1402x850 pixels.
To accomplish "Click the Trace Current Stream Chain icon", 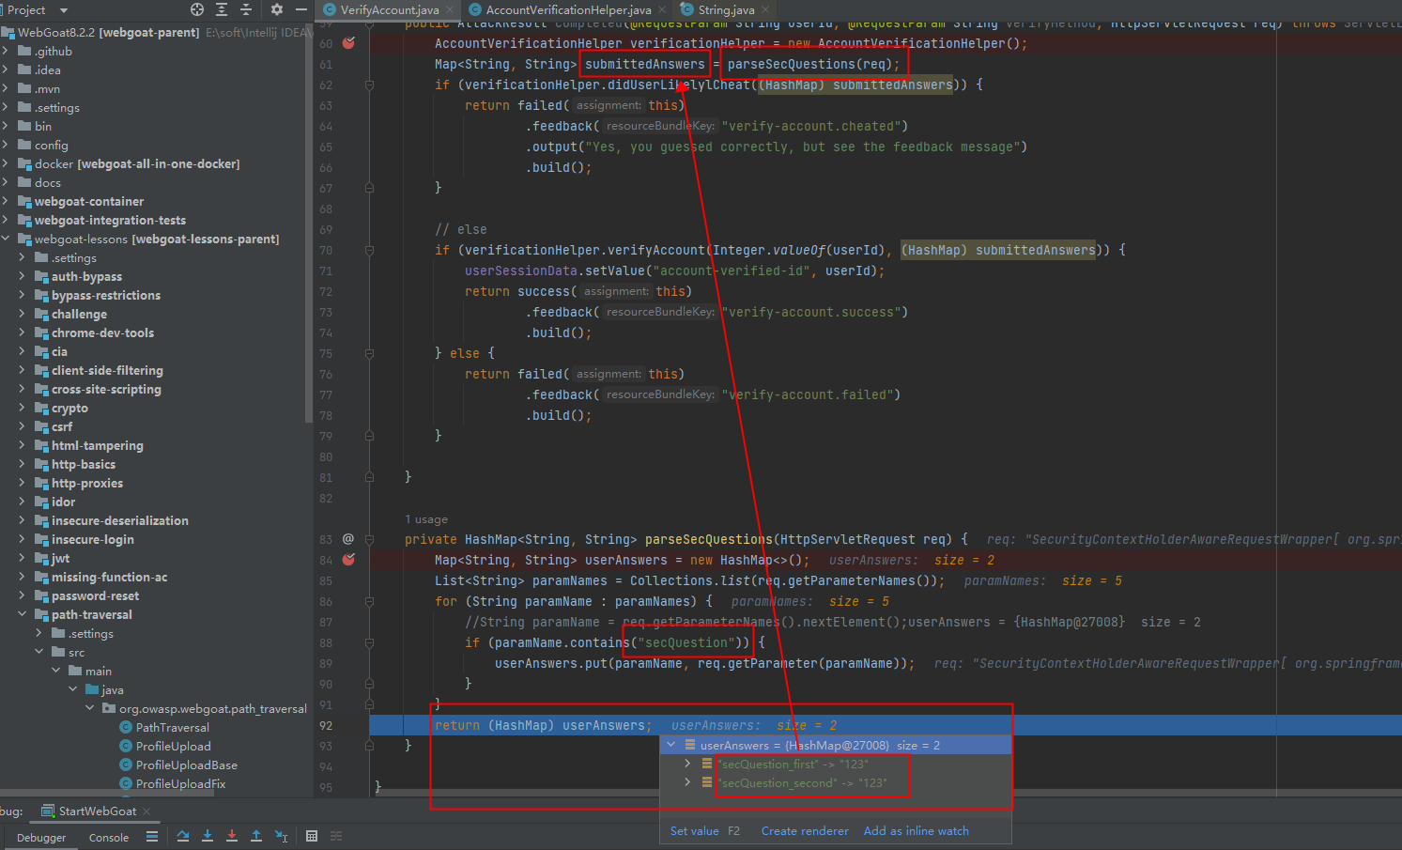I will point(336,836).
